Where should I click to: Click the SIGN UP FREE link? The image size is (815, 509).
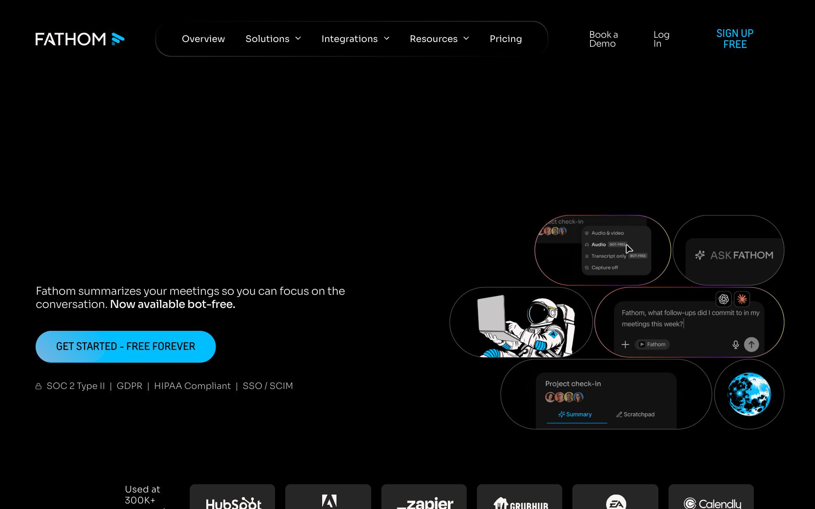click(735, 39)
